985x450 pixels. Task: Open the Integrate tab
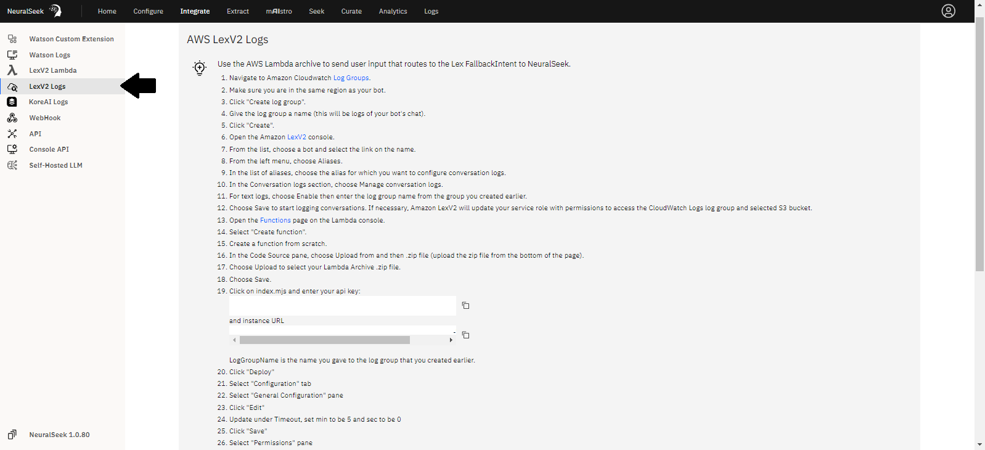click(195, 11)
